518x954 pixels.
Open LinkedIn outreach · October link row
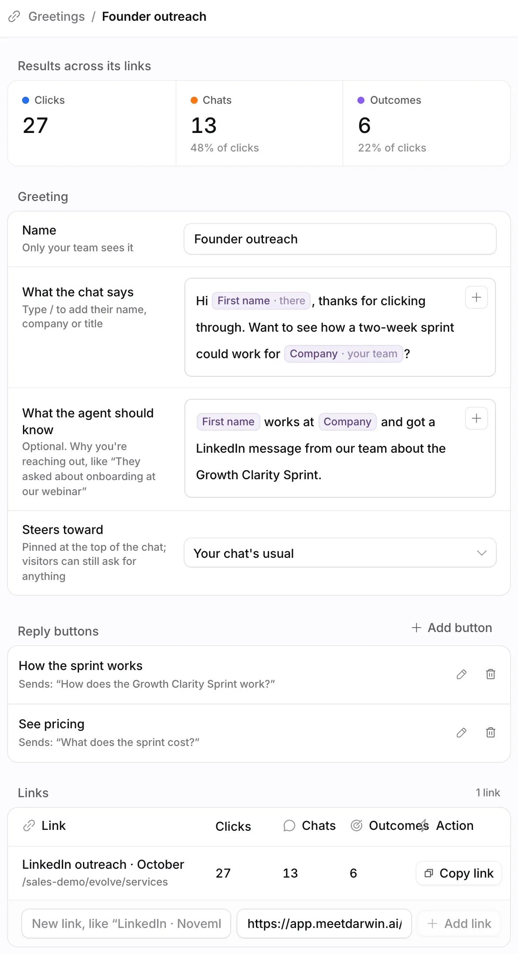pos(259,873)
